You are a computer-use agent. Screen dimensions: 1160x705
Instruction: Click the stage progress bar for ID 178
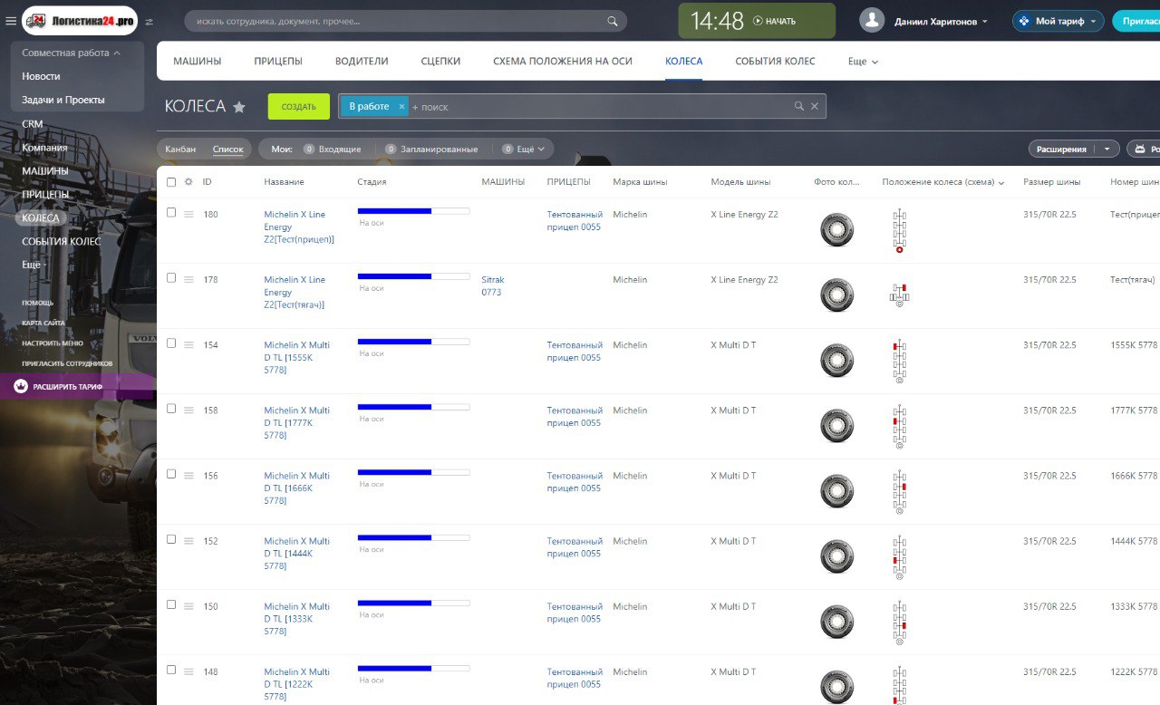point(414,276)
